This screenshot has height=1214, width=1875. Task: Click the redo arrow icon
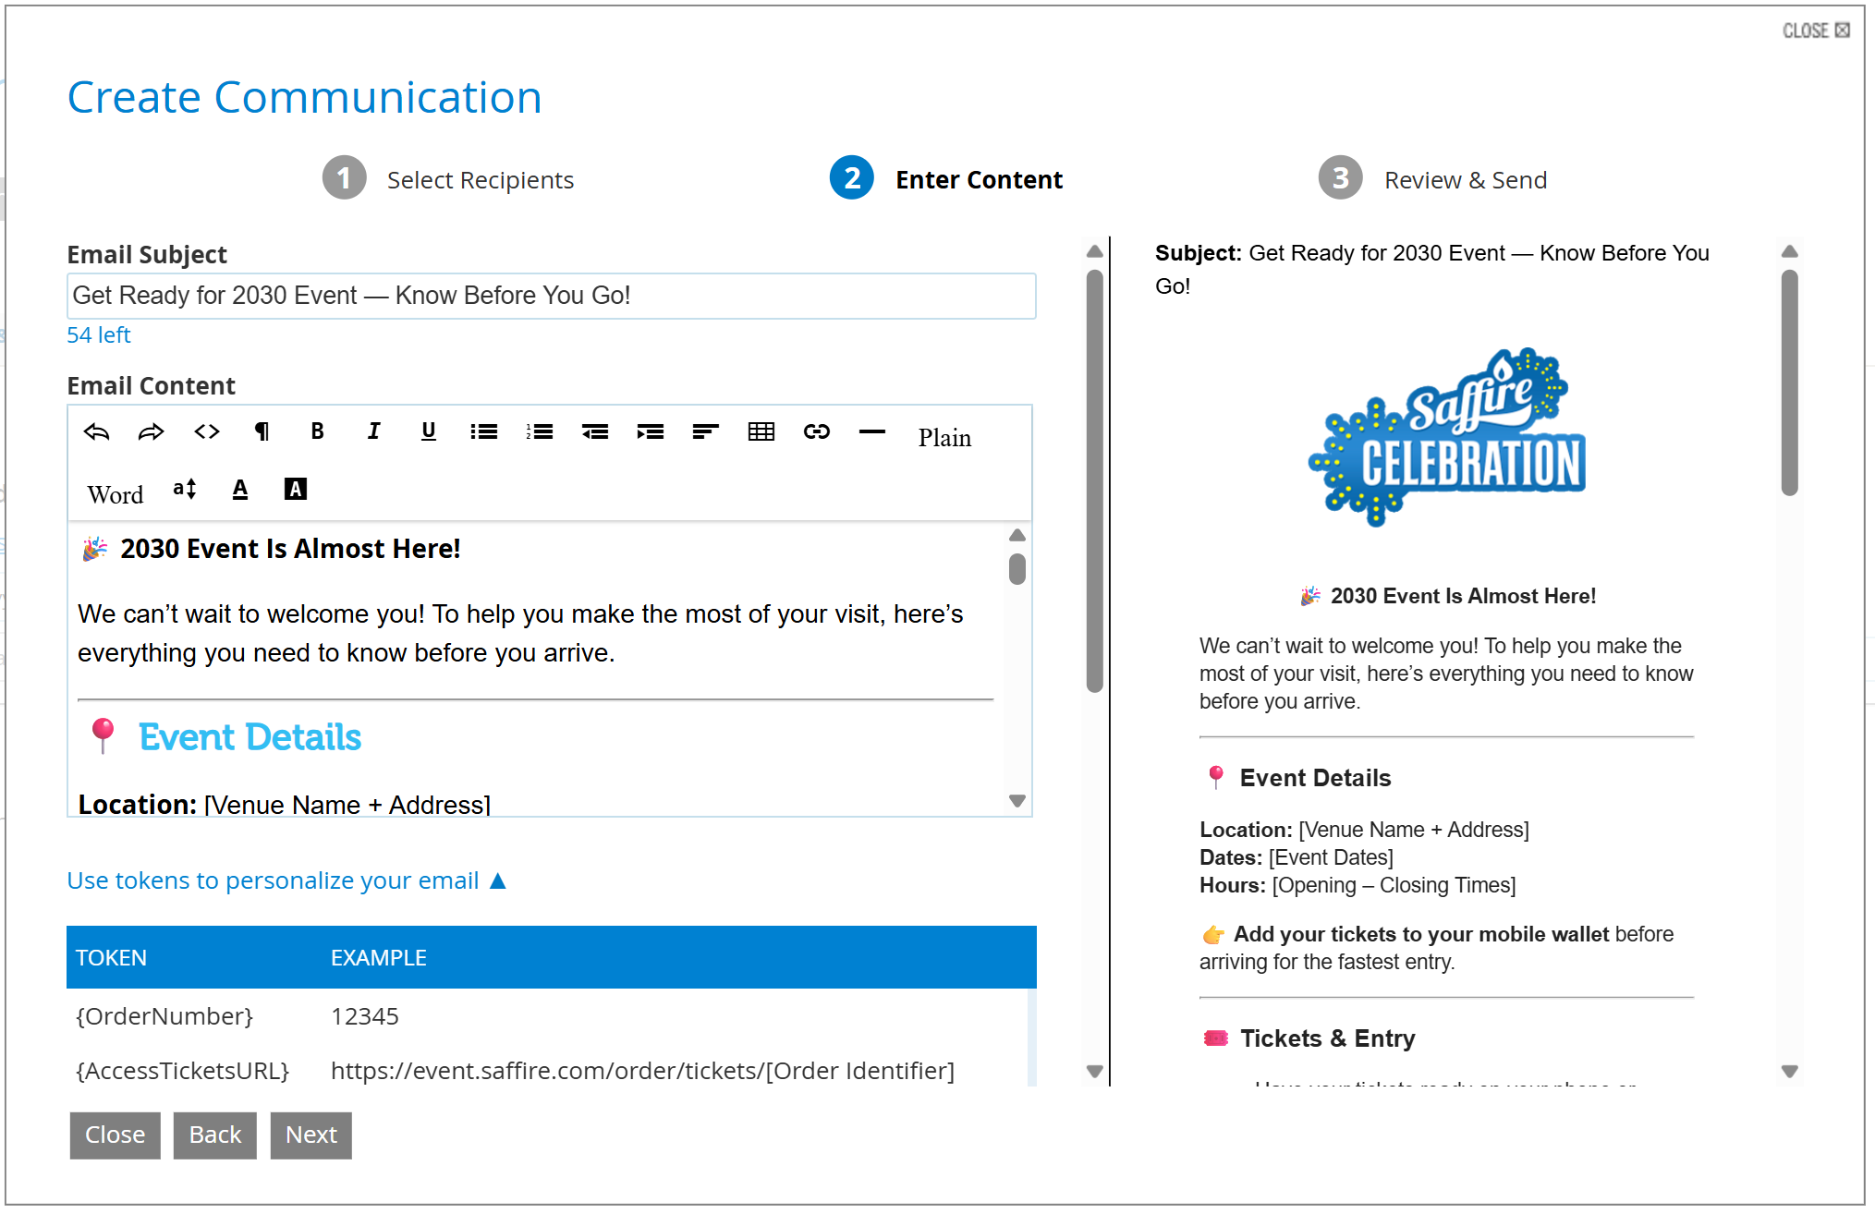151,431
